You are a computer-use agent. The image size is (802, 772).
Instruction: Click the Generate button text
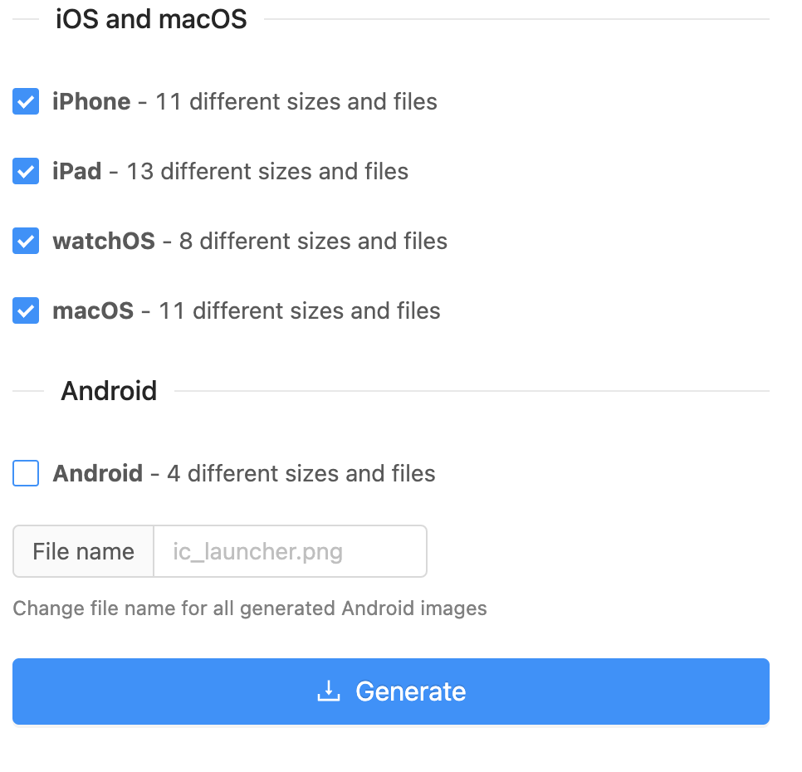click(411, 691)
